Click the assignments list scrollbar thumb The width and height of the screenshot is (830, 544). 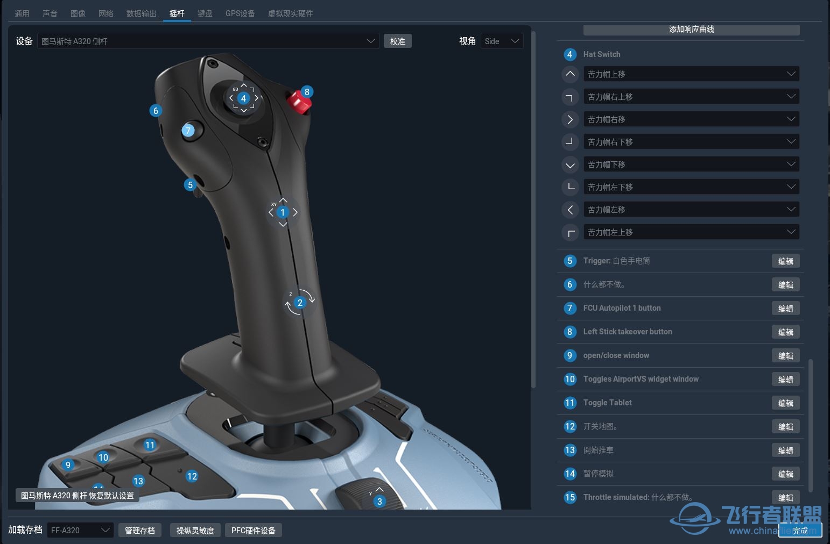pos(811,426)
